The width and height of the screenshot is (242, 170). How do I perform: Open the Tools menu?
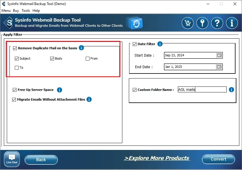coord(26,11)
